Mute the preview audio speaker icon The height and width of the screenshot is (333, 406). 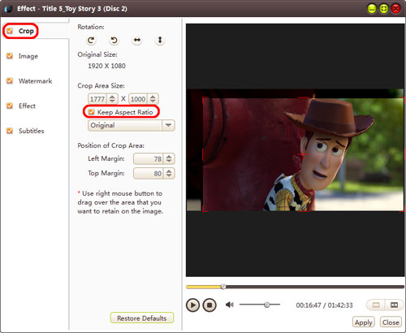[230, 305]
